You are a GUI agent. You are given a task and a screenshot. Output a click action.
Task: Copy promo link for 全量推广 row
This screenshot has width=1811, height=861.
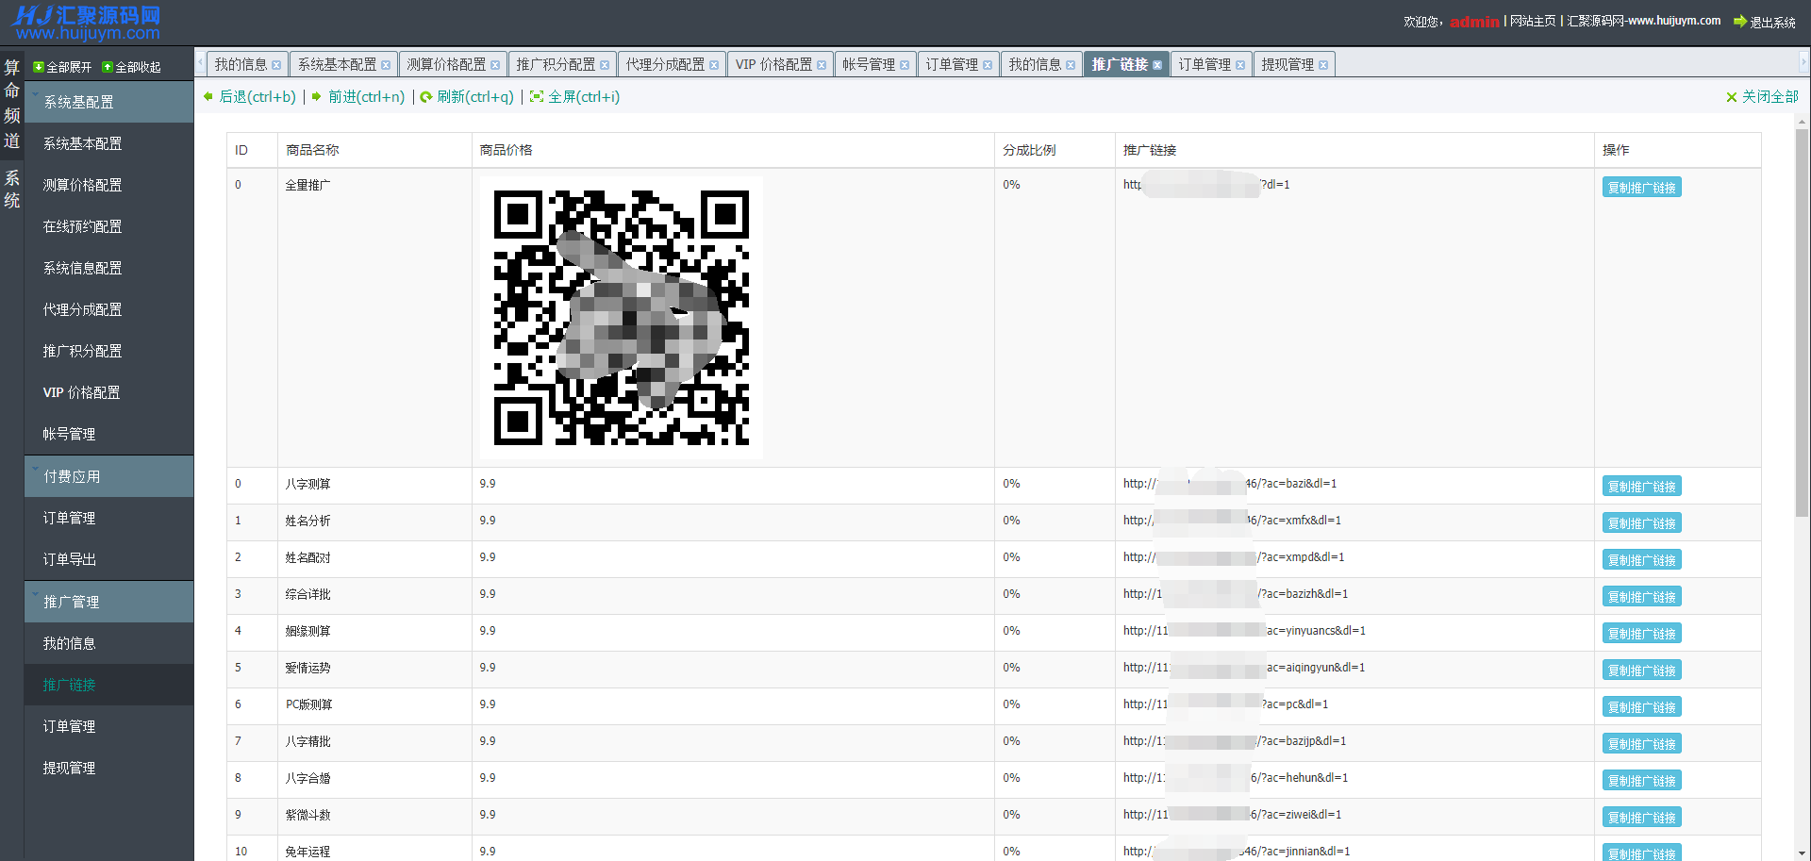1641,188
